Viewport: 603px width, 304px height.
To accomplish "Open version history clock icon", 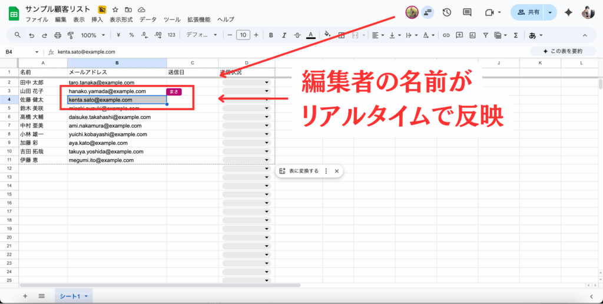I will (x=447, y=12).
